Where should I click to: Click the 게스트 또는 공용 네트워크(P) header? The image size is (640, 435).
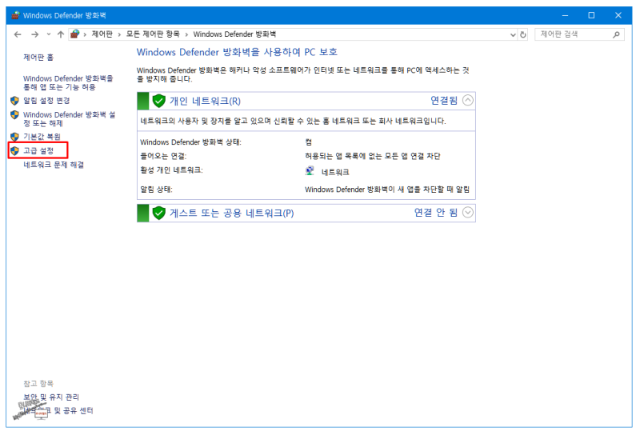(232, 213)
